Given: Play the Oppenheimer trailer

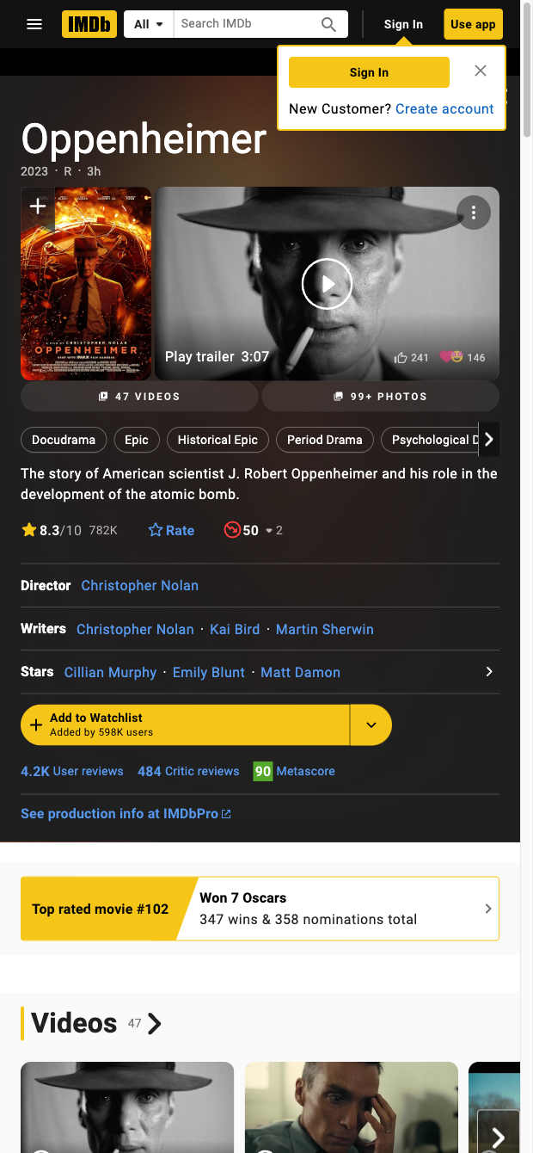Looking at the screenshot, I should coord(327,283).
